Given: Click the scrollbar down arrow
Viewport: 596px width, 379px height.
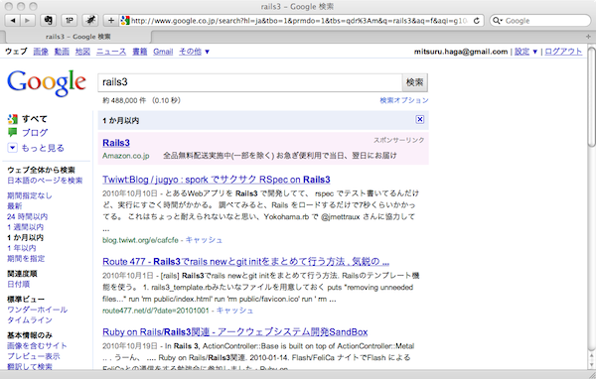Looking at the screenshot, I should (591, 364).
